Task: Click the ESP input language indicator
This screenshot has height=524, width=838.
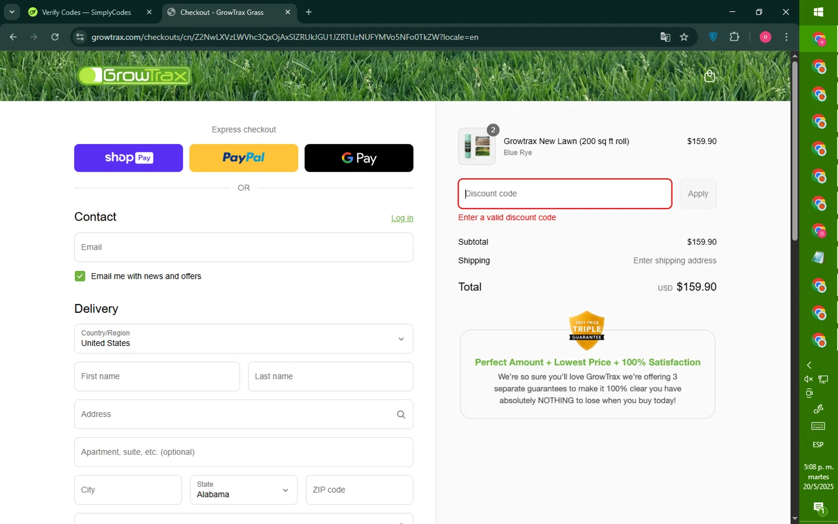Action: [x=818, y=445]
